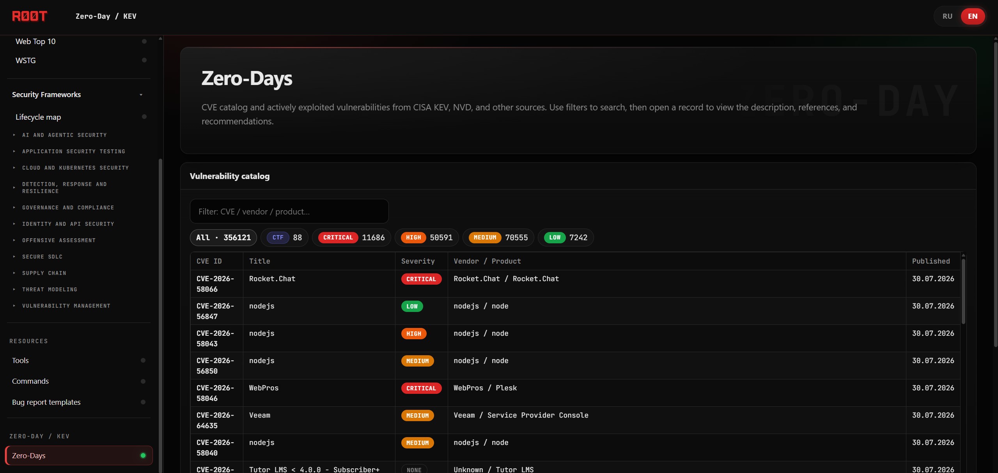
Task: Expand AI and Agentic Security
Action: pos(64,135)
